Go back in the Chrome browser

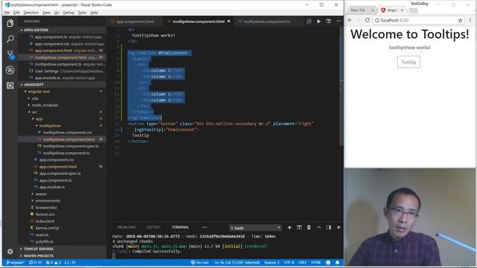coord(350,20)
